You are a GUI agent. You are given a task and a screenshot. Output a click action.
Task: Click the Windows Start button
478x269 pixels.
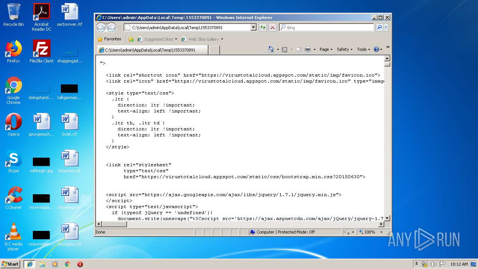point(10,264)
